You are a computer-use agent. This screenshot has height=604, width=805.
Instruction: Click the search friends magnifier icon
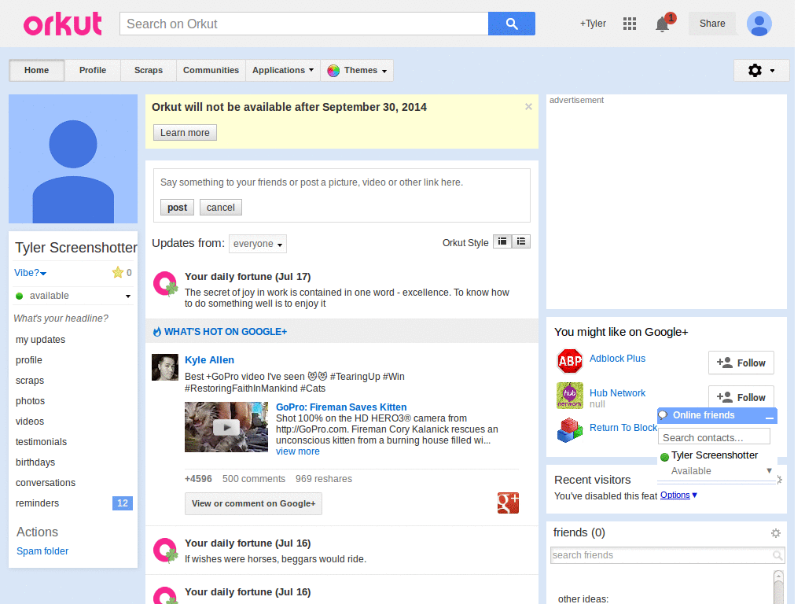pos(777,555)
